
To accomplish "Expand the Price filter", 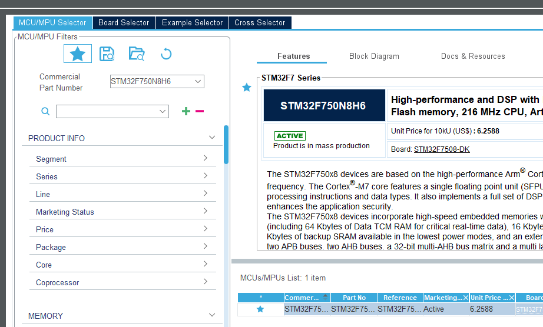I will (206, 228).
